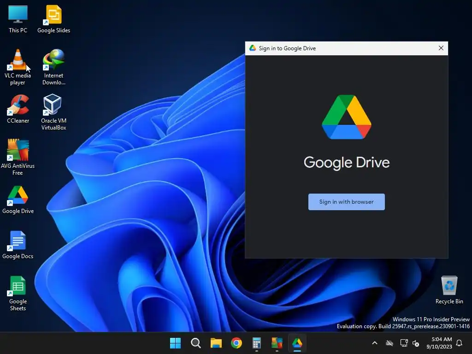Click the Google Drive taskbar icon
This screenshot has height=354, width=472.
point(297,343)
